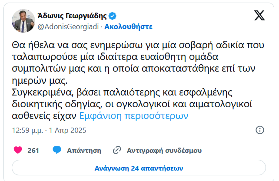The height and width of the screenshot is (181, 279).
Task: Click the word ημερών in the tweet
Action: click(x=27, y=81)
